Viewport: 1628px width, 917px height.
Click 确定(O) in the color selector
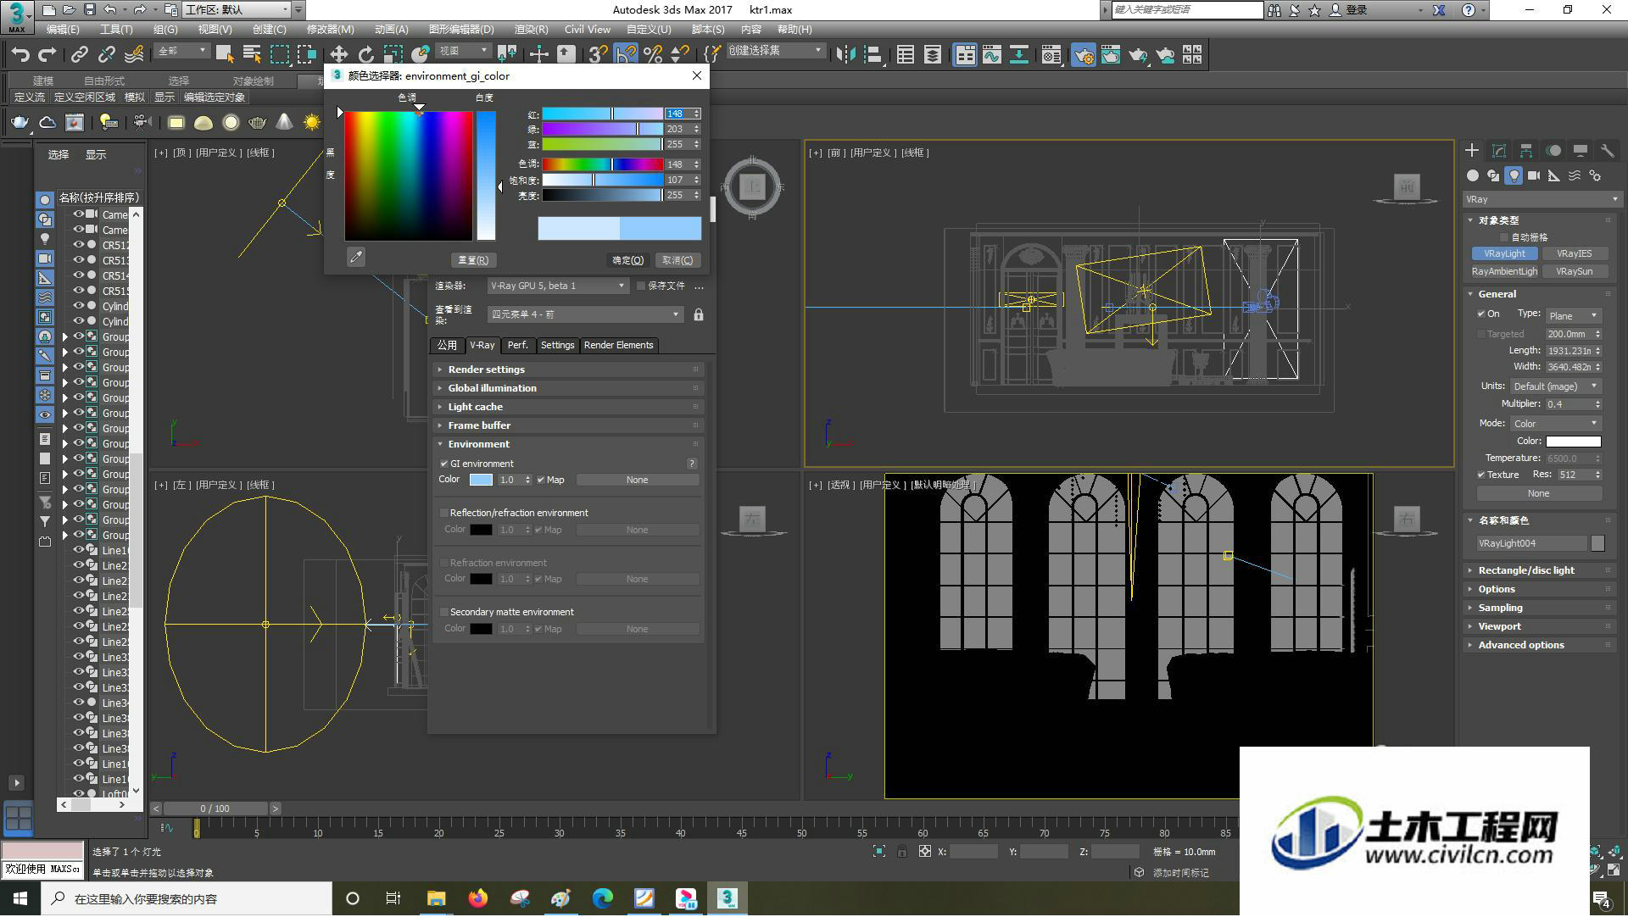pyautogui.click(x=628, y=260)
